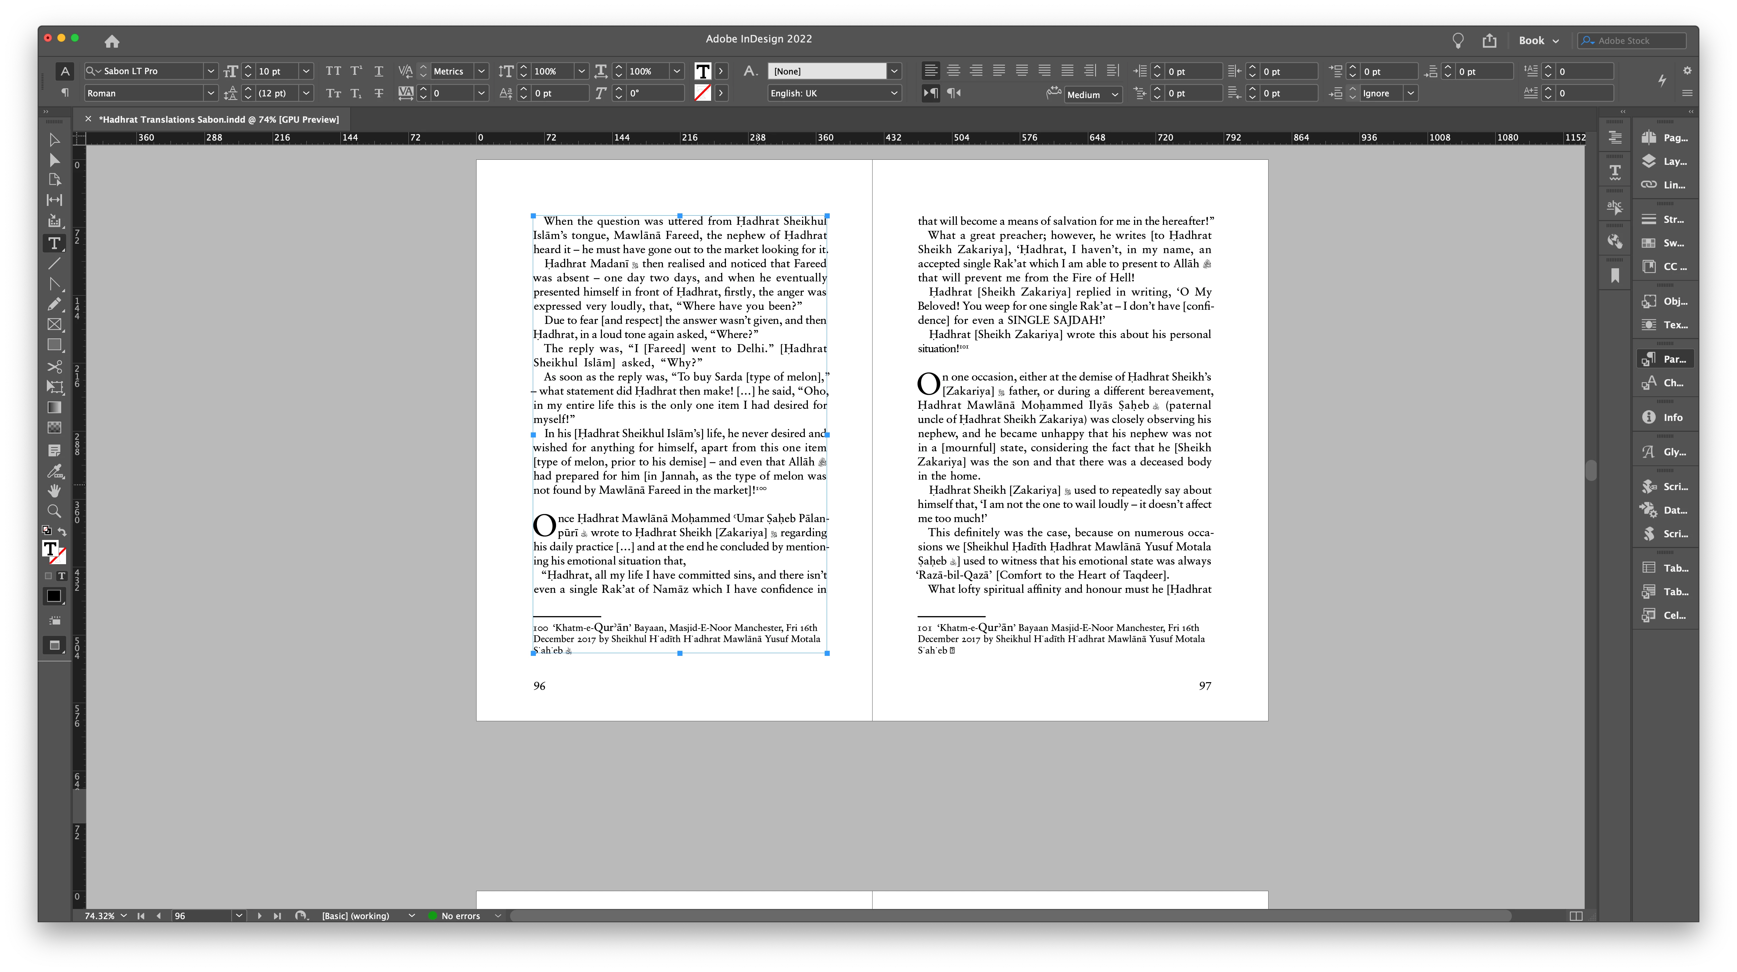
Task: Select the Zoom tool magnifier
Action: pos(55,511)
